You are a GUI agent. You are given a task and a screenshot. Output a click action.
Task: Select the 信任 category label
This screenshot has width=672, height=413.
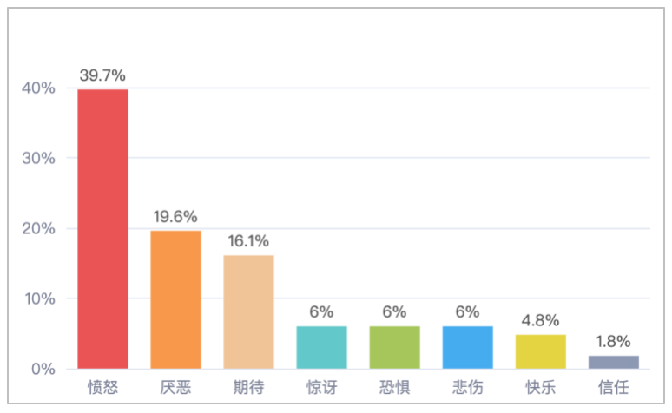pos(613,386)
